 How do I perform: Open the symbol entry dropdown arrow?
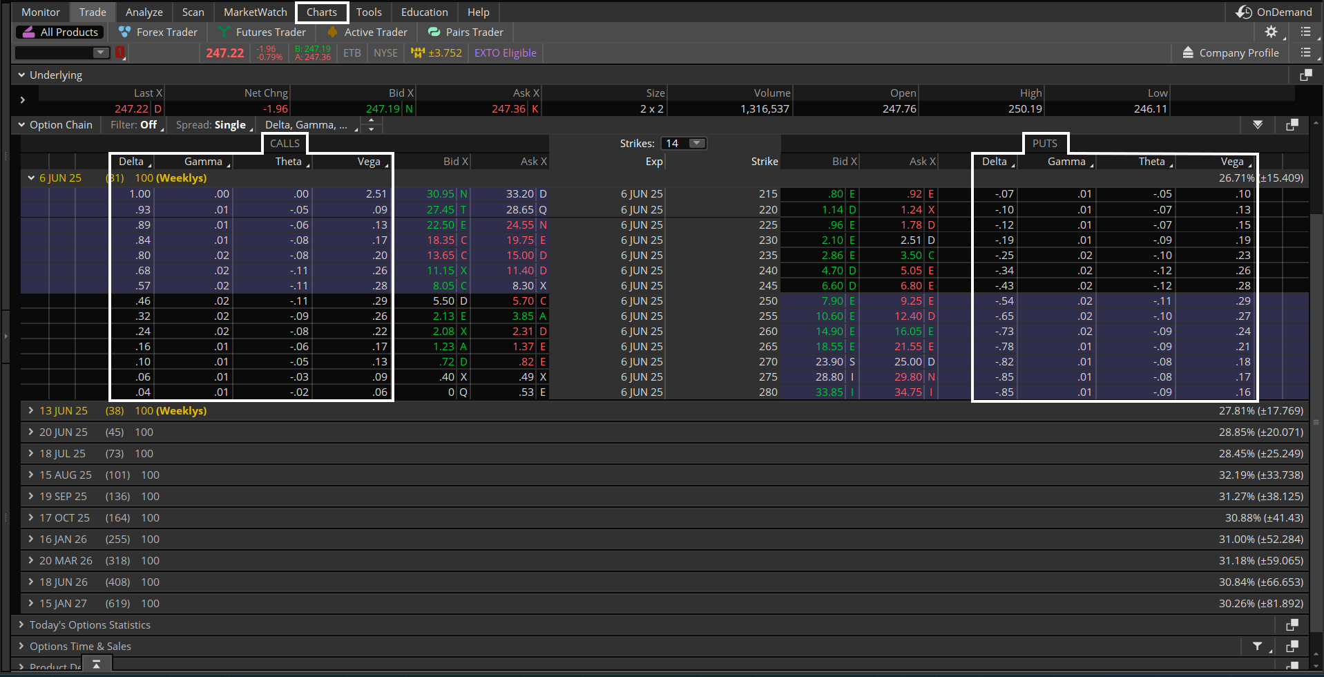click(x=101, y=53)
